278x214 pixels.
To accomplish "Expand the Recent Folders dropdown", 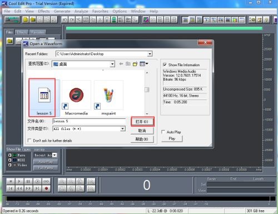I will 150,54.
